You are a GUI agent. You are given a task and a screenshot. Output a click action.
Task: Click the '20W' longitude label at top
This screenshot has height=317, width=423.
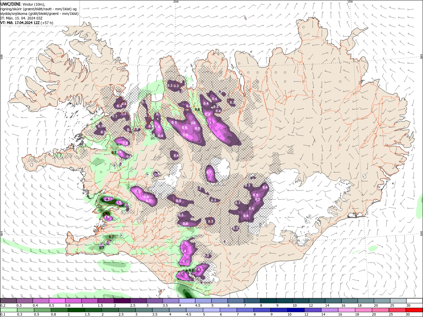[176, 2]
